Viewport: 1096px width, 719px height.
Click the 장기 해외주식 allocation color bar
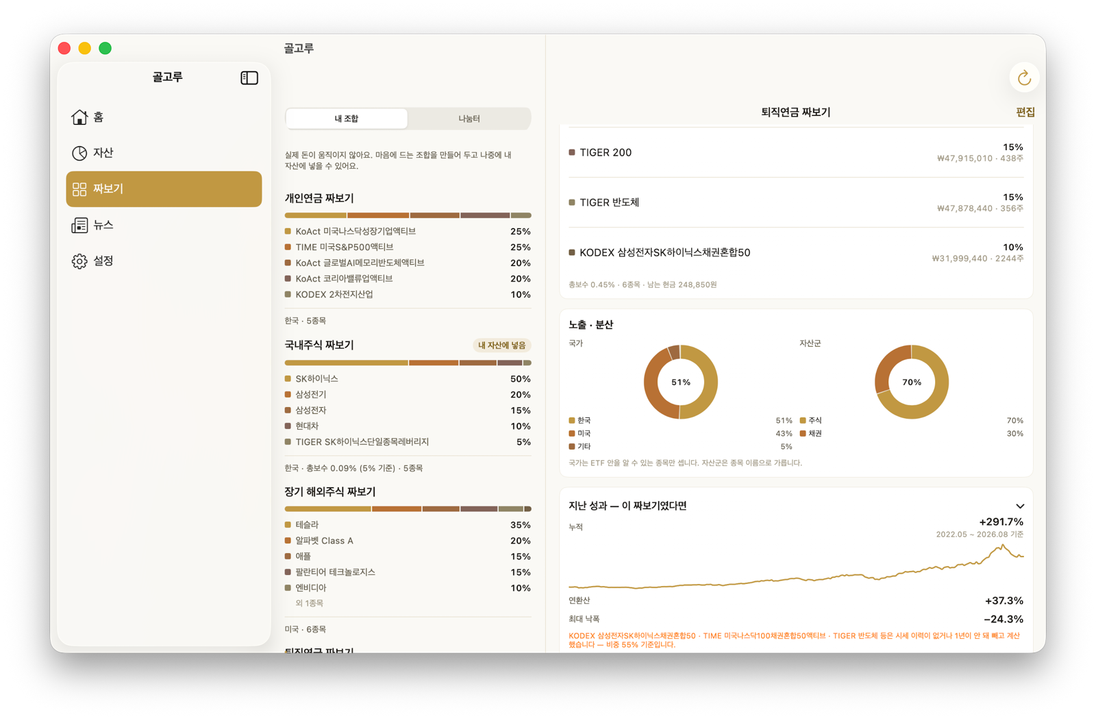coord(408,509)
